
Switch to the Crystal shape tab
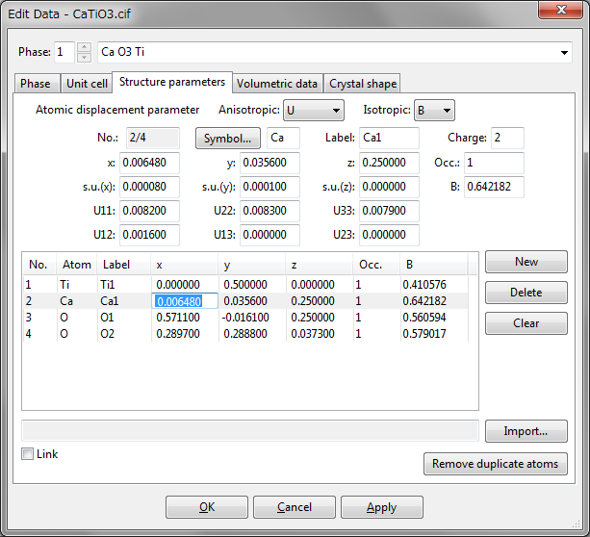click(362, 84)
